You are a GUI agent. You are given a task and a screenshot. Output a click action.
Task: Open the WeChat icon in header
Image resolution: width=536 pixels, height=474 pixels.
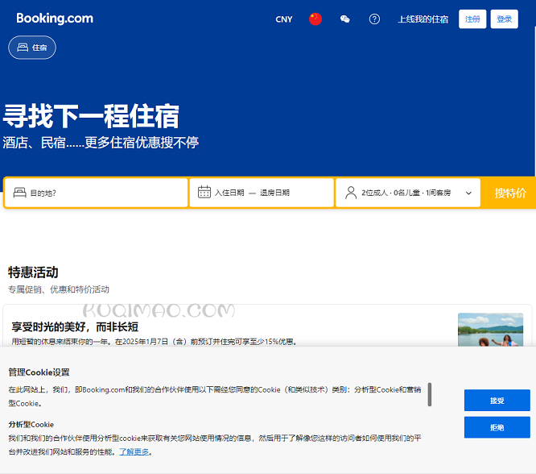345,19
